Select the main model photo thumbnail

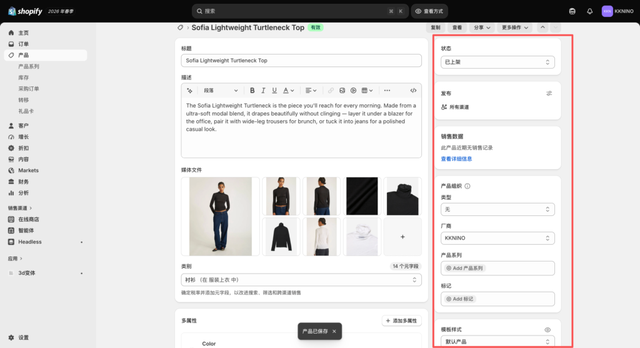click(x=221, y=217)
